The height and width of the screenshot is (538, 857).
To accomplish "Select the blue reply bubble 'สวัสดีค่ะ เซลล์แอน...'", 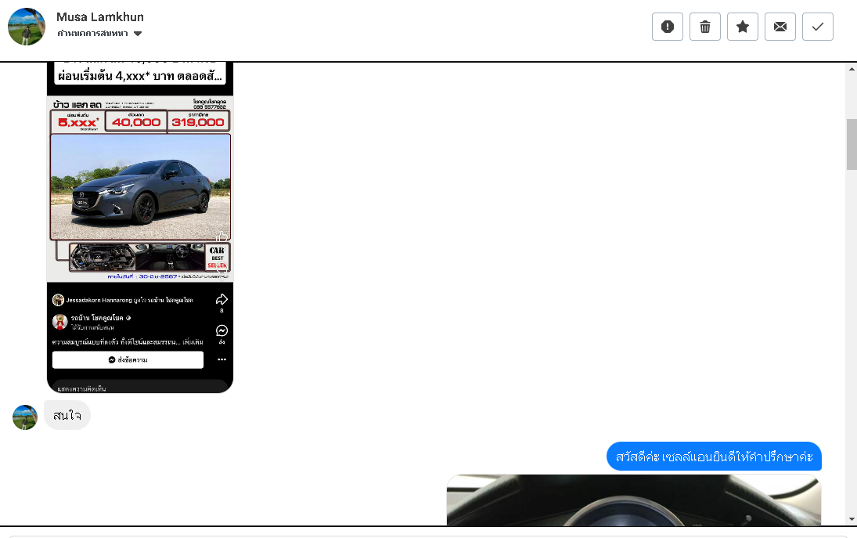I will (x=714, y=457).
